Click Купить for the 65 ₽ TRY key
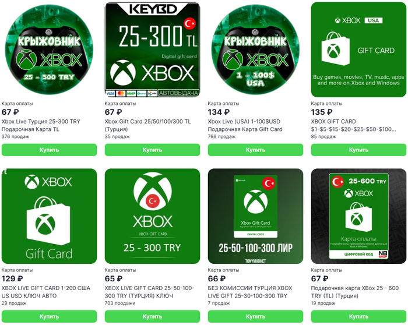Image resolution: width=408 pixels, height=325 pixels. pos(153,316)
